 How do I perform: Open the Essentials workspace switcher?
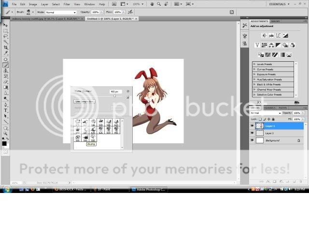tap(279, 4)
